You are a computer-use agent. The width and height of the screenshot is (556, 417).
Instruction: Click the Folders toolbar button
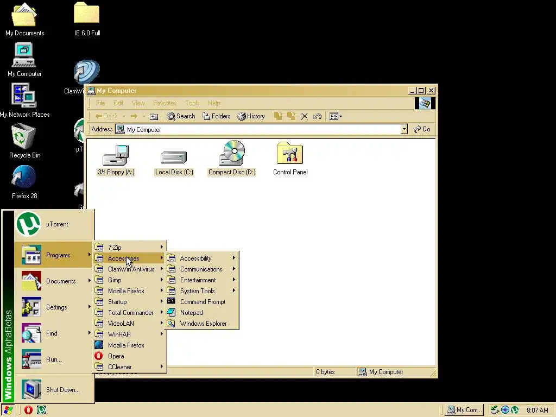[216, 116]
